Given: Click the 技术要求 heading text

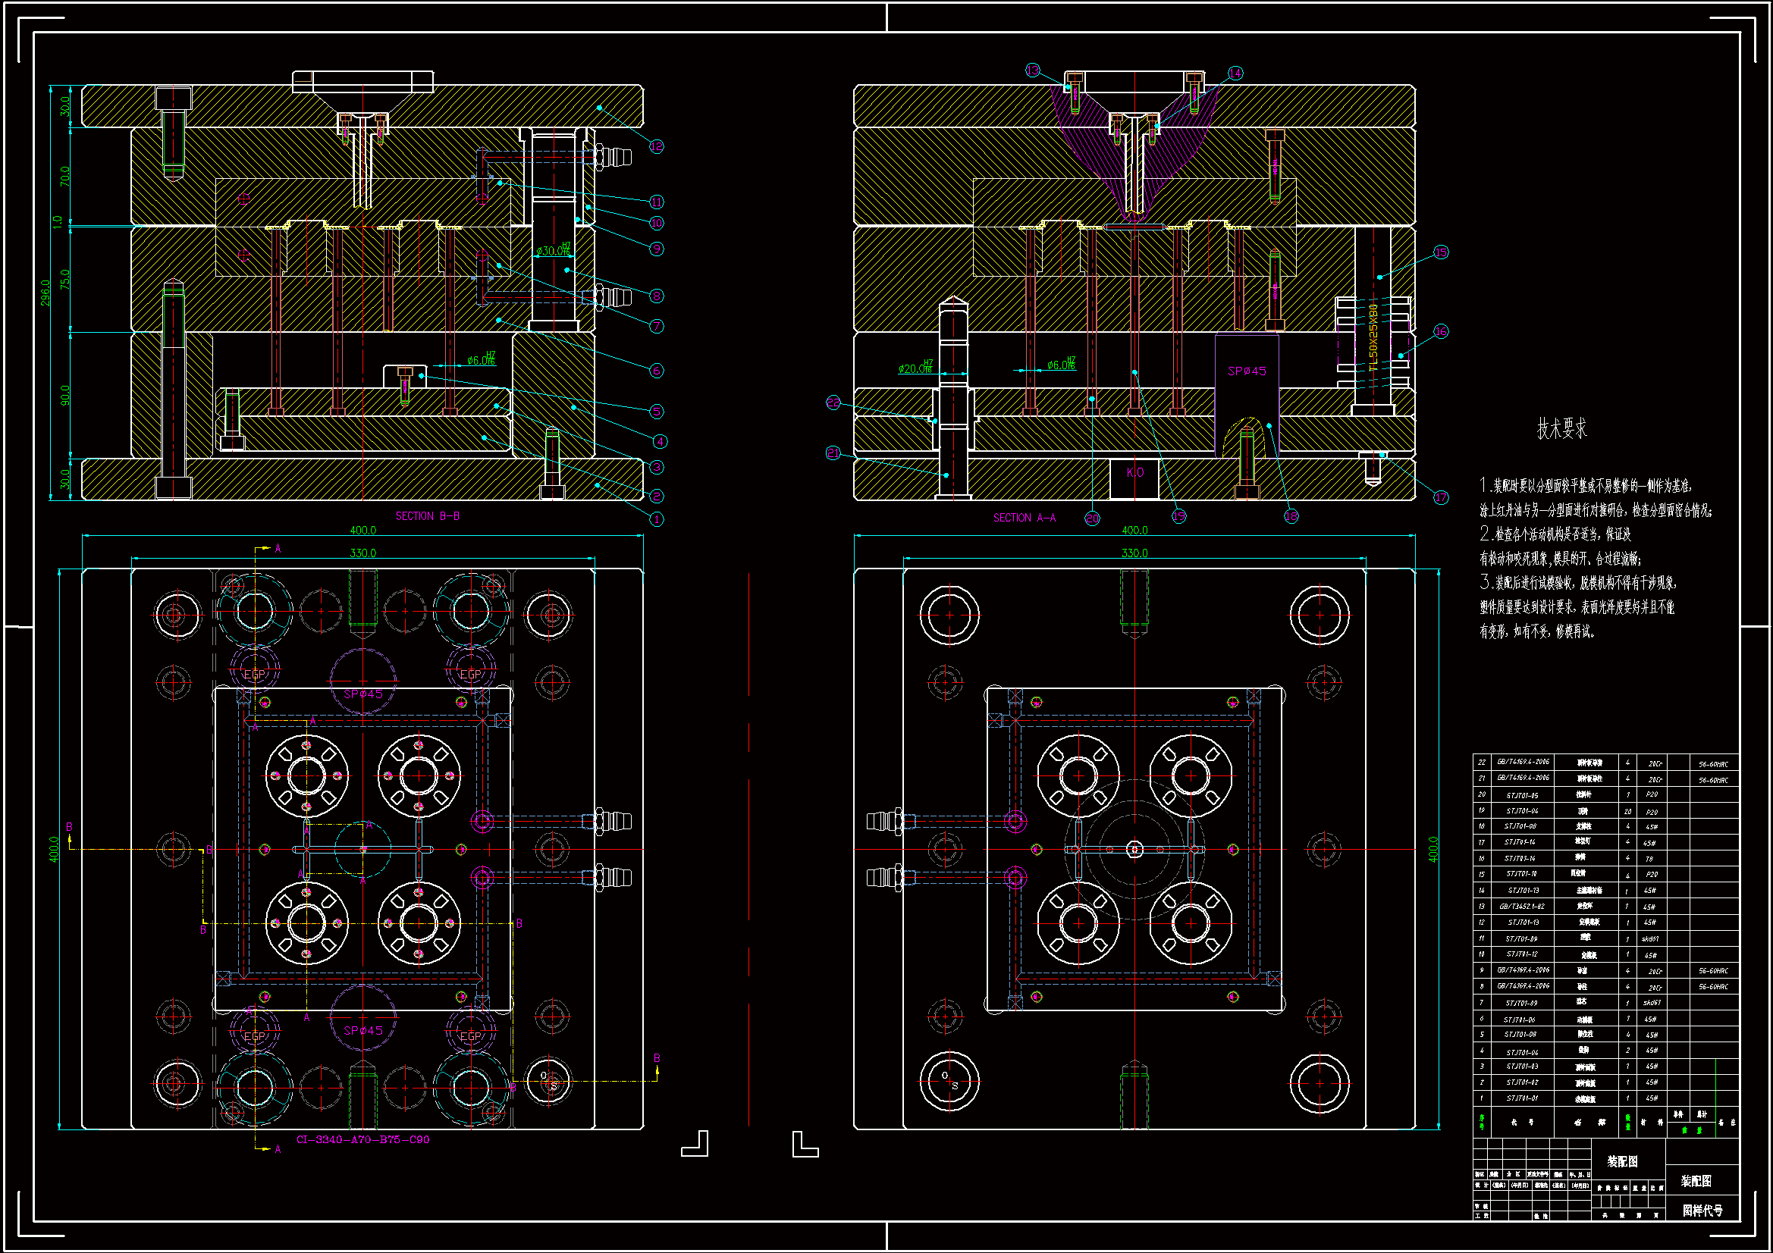Looking at the screenshot, I should (1561, 429).
